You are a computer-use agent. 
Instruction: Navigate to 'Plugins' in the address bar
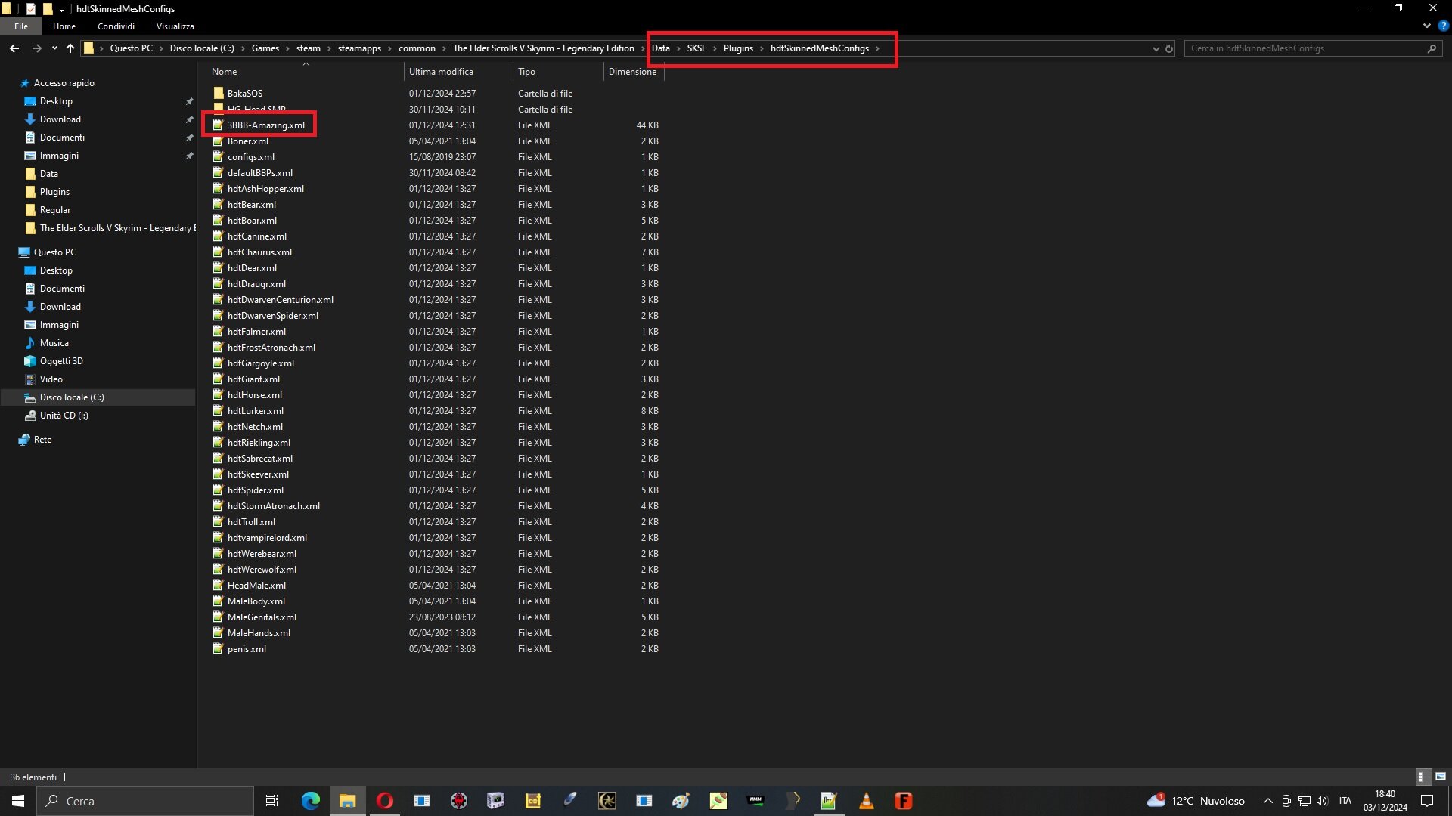click(x=738, y=48)
